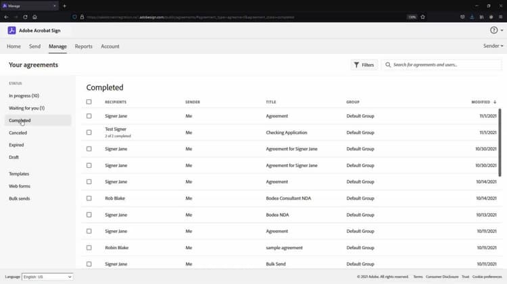This screenshot has height=284, width=507.
Task: Check the Bulk Send row checkbox
Action: [x=89, y=264]
